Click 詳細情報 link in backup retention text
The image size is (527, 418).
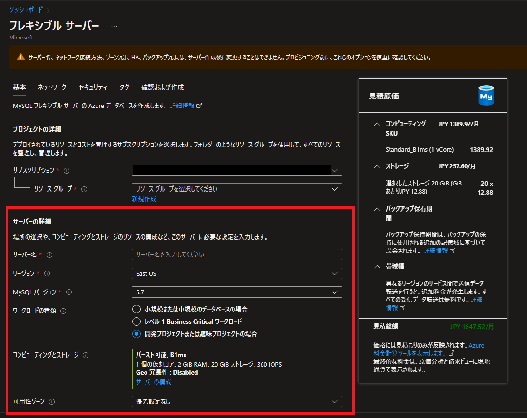coord(436,251)
